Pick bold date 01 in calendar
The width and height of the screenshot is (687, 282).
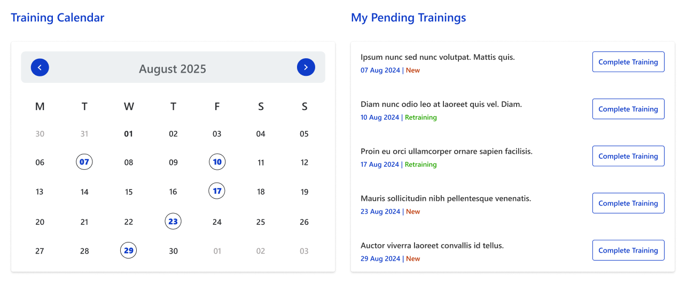click(x=129, y=134)
